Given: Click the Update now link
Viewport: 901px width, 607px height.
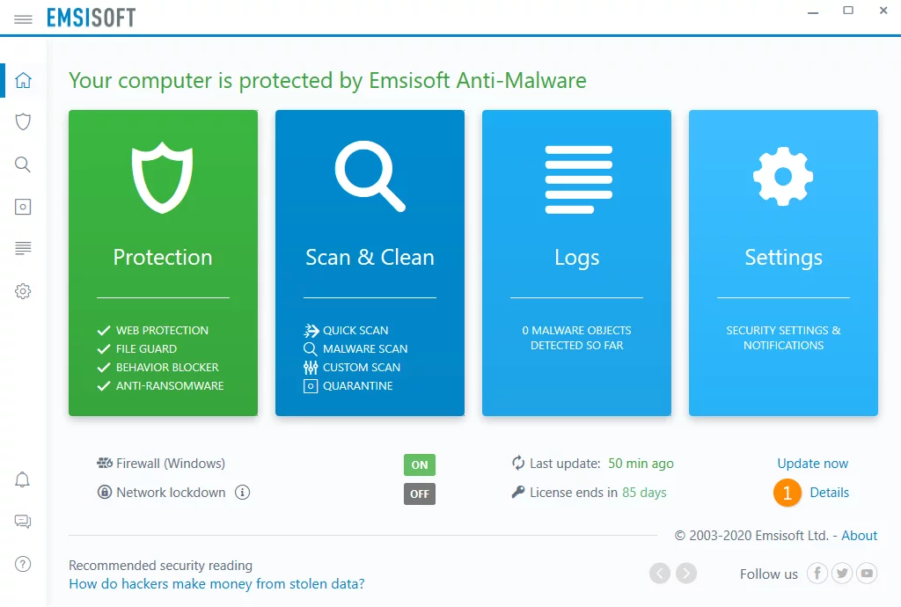Looking at the screenshot, I should pyautogui.click(x=812, y=464).
